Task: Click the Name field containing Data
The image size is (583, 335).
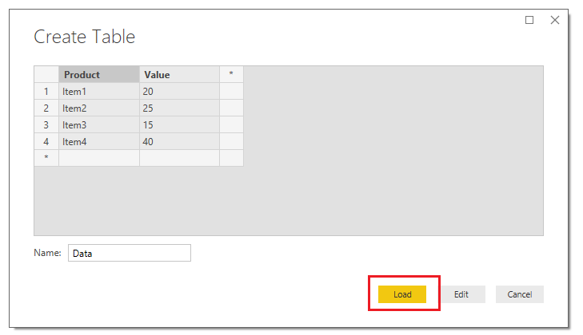Action: coord(130,253)
